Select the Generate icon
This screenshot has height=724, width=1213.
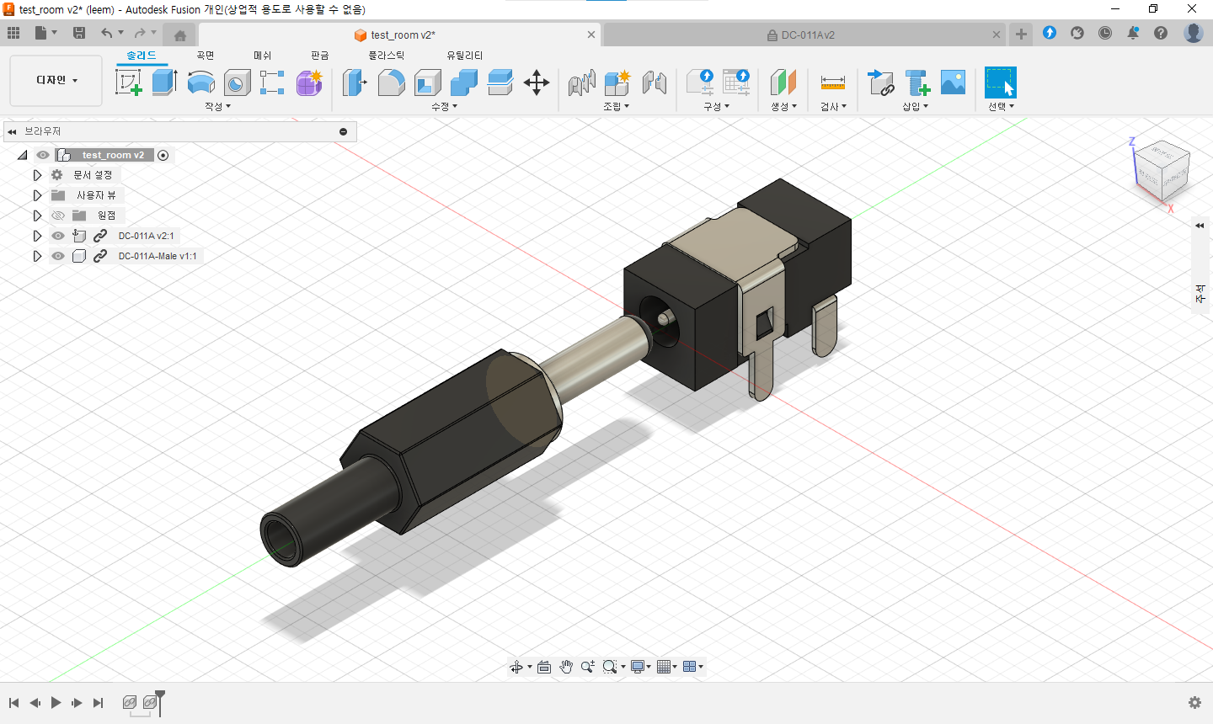[783, 83]
